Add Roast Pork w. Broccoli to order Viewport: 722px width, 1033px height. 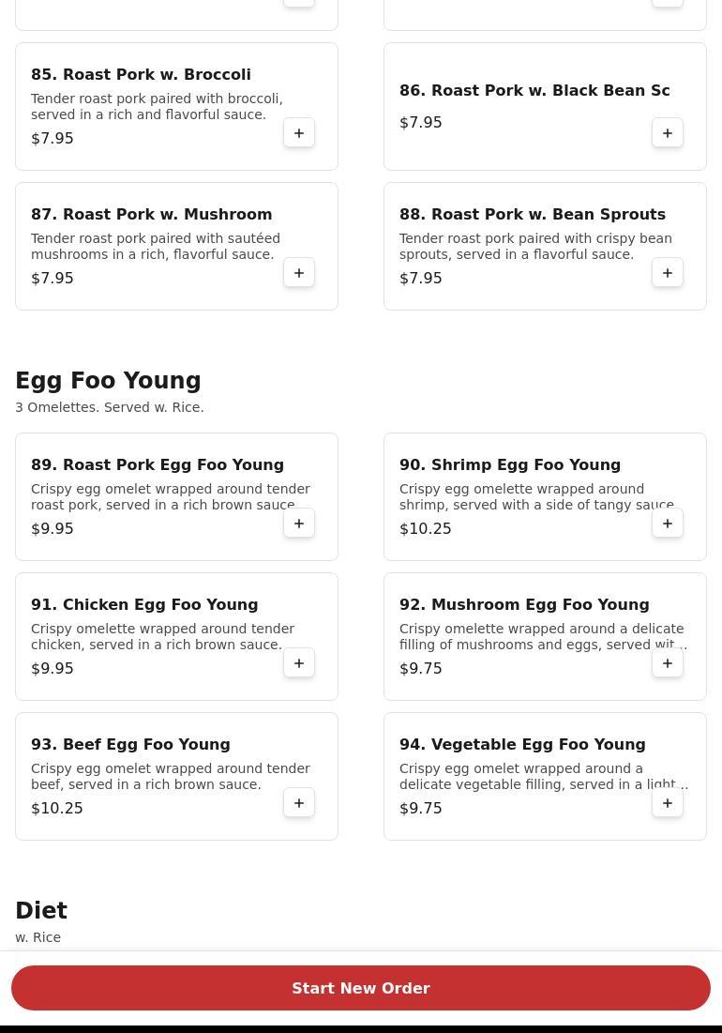point(299,133)
